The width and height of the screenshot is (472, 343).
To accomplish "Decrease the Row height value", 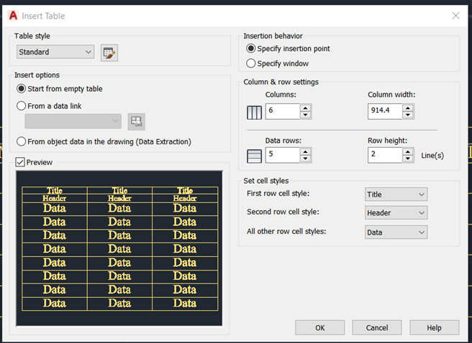I will pyautogui.click(x=407, y=159).
